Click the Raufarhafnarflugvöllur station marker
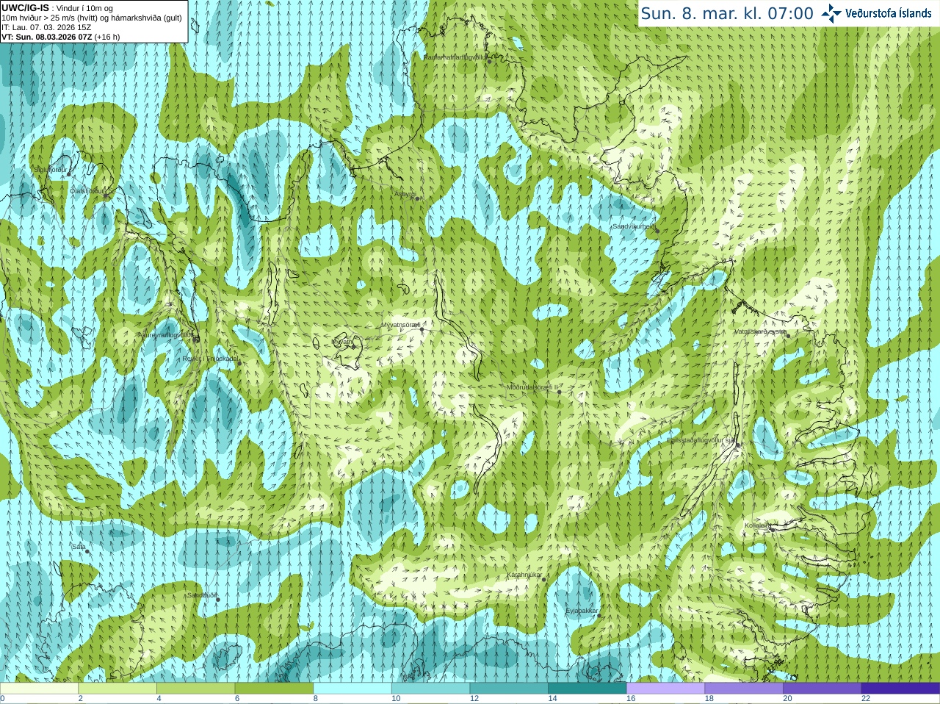940x704 pixels. 490,61
